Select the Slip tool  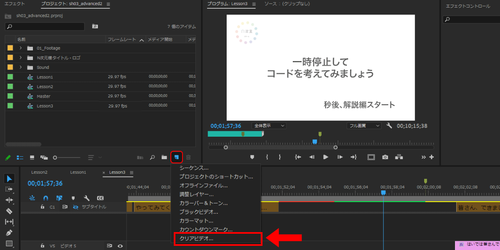tap(9, 222)
